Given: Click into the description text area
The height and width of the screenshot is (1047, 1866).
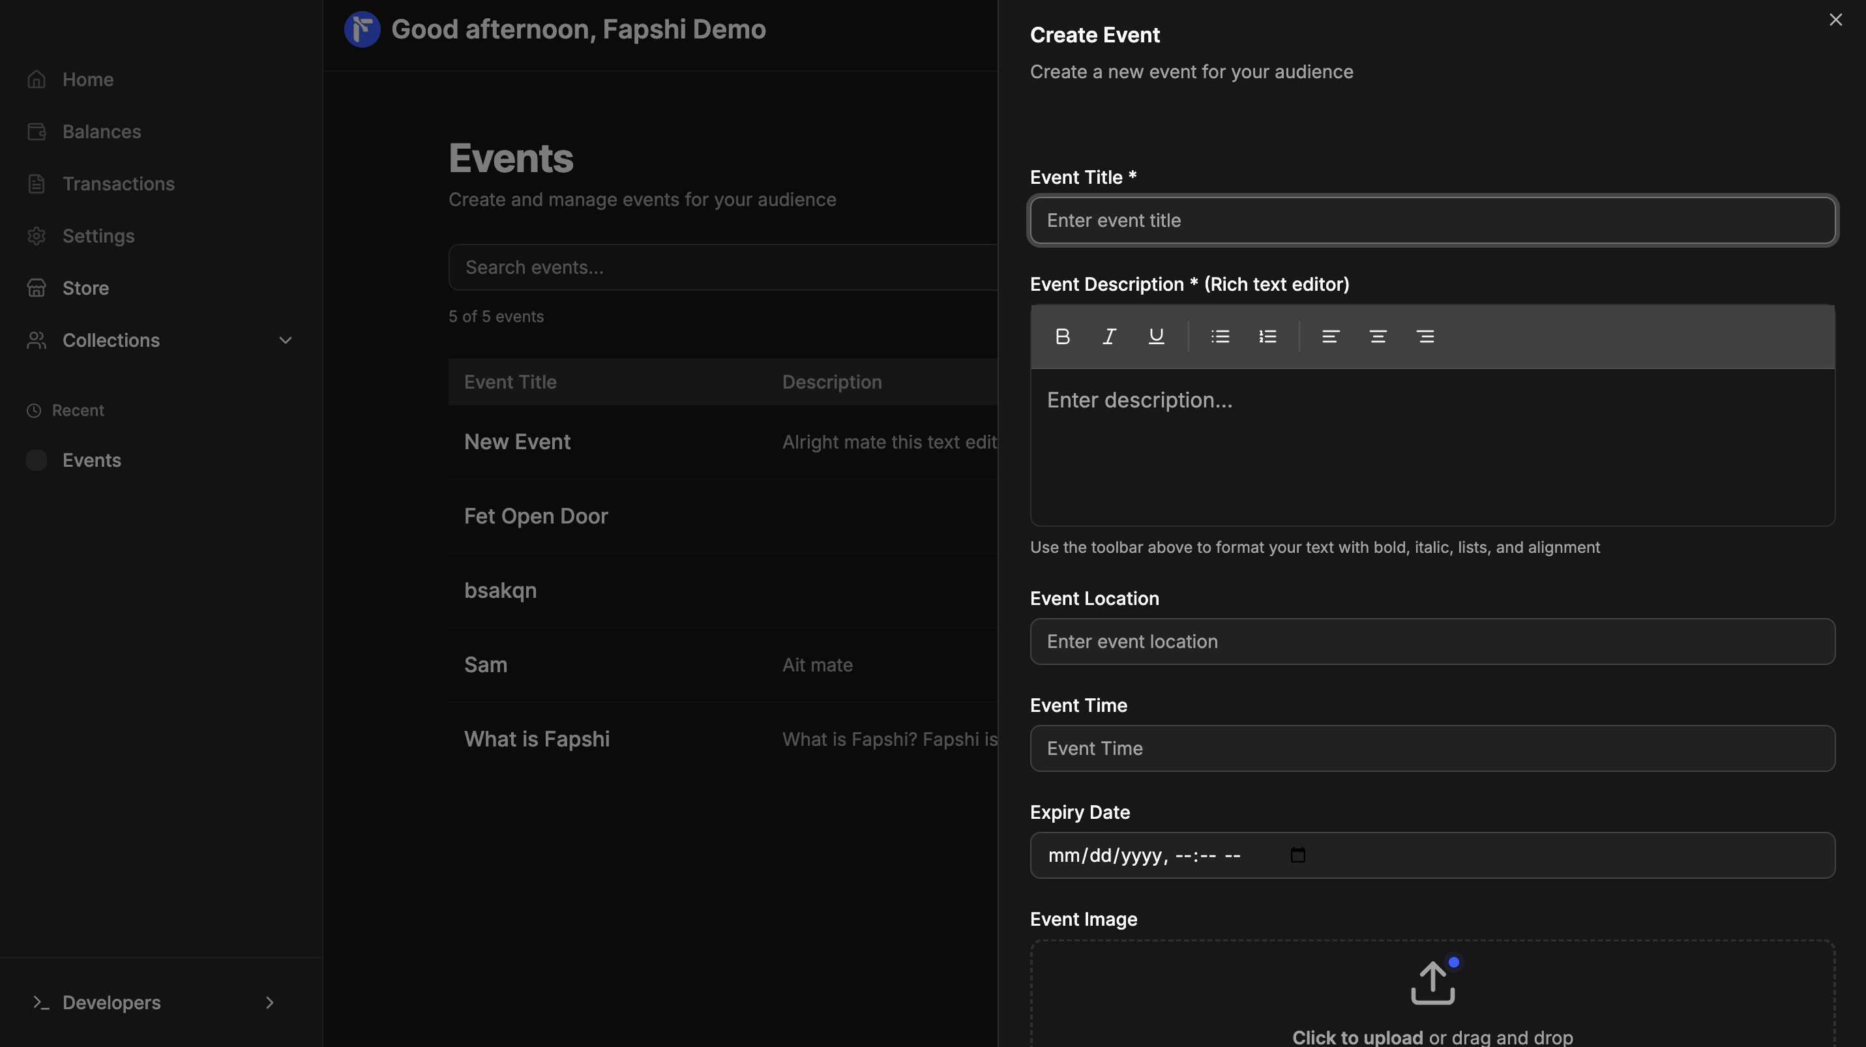Looking at the screenshot, I should click(x=1432, y=447).
